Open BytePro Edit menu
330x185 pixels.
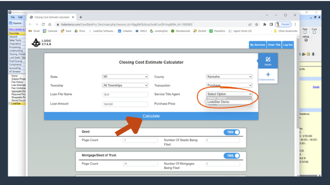pyautogui.click(x=20, y=17)
